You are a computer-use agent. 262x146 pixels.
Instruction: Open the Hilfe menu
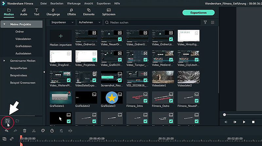pyautogui.click(x=117, y=4)
